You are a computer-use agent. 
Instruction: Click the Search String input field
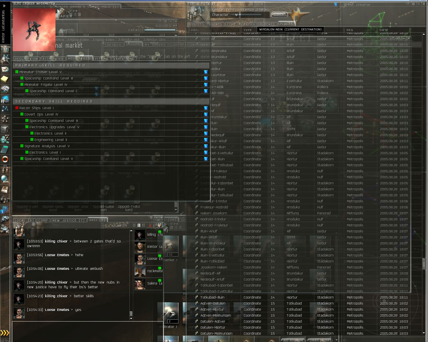[255, 15]
